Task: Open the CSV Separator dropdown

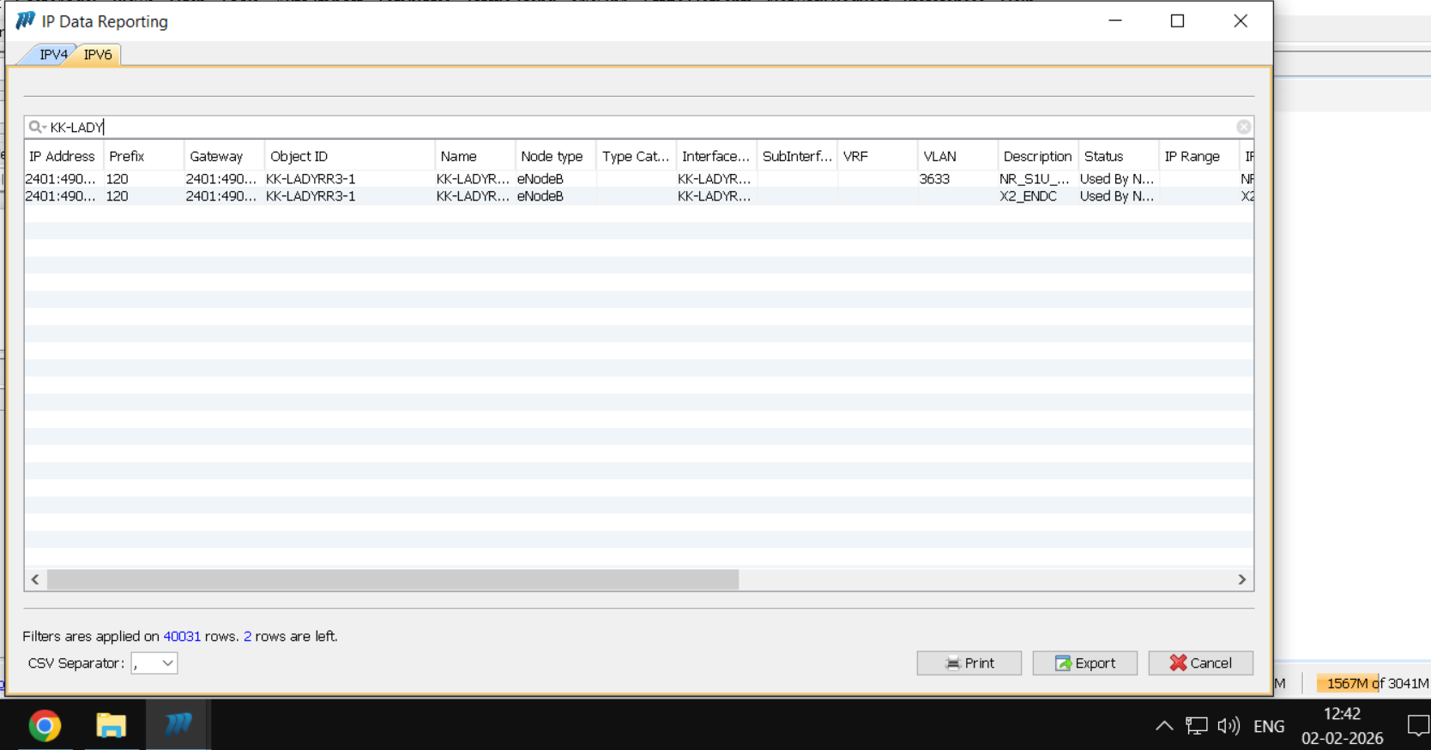Action: point(154,663)
